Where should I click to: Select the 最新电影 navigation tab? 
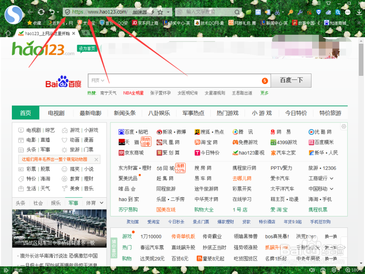pyautogui.click(x=90, y=113)
